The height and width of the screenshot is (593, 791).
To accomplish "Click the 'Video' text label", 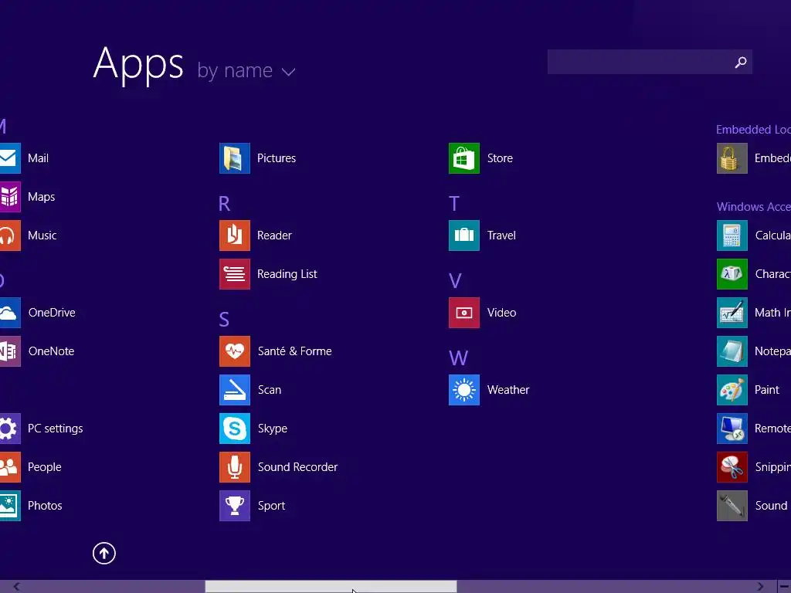I will 501,313.
